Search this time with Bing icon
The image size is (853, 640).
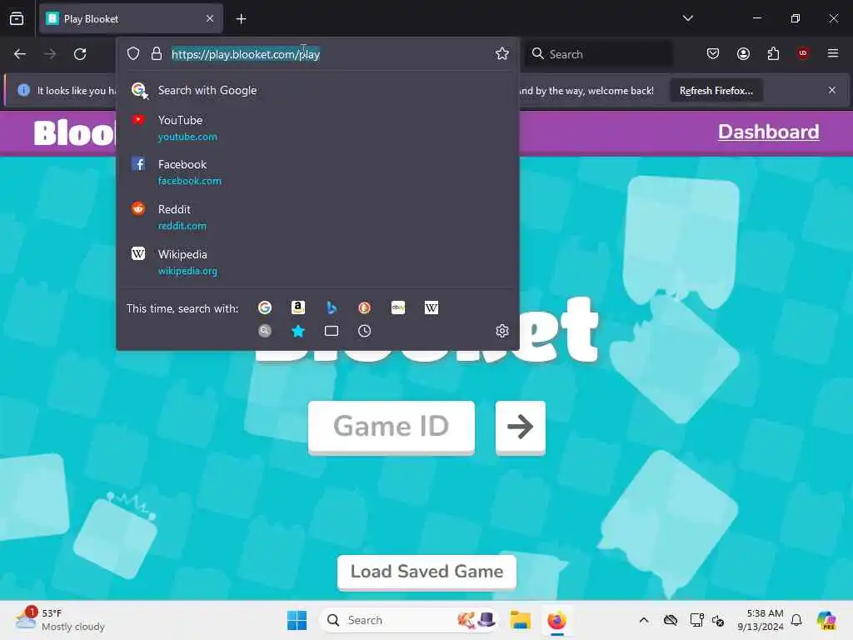[x=332, y=308]
